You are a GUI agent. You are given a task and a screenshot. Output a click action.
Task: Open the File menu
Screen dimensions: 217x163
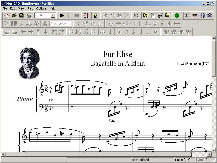tap(5, 8)
